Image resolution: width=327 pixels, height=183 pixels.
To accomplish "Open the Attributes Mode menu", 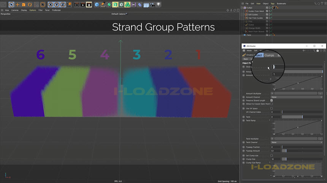I will click(249, 50).
